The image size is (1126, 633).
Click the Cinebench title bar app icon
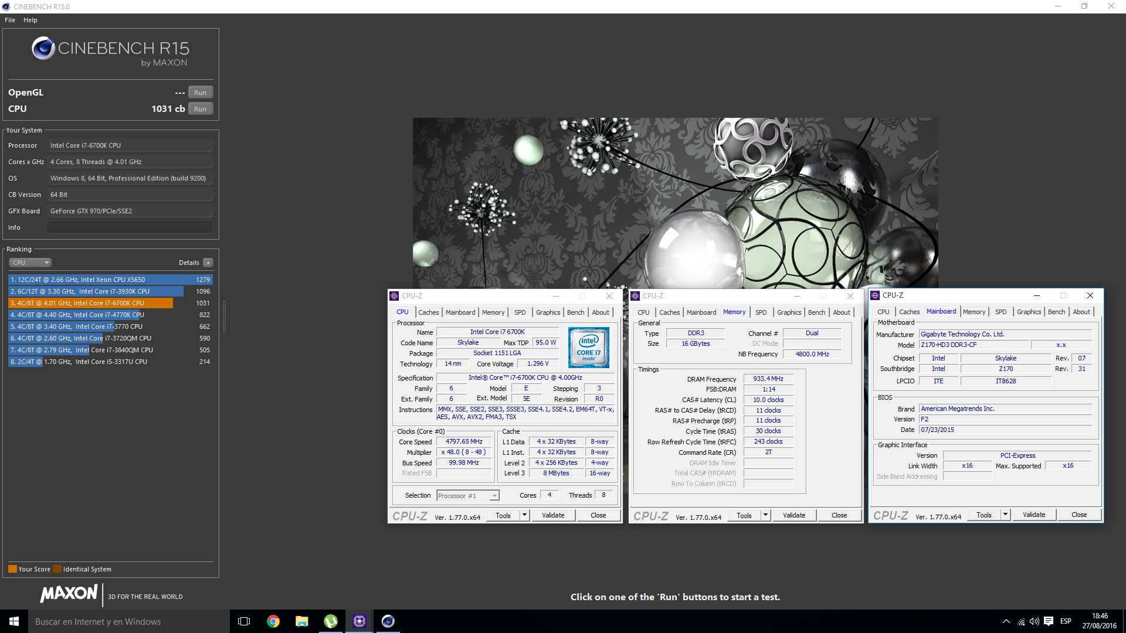click(6, 6)
